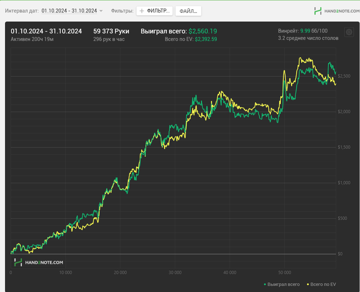Click the 3.2 среднее число столов text
This screenshot has width=360, height=292.
pyautogui.click(x=308, y=38)
